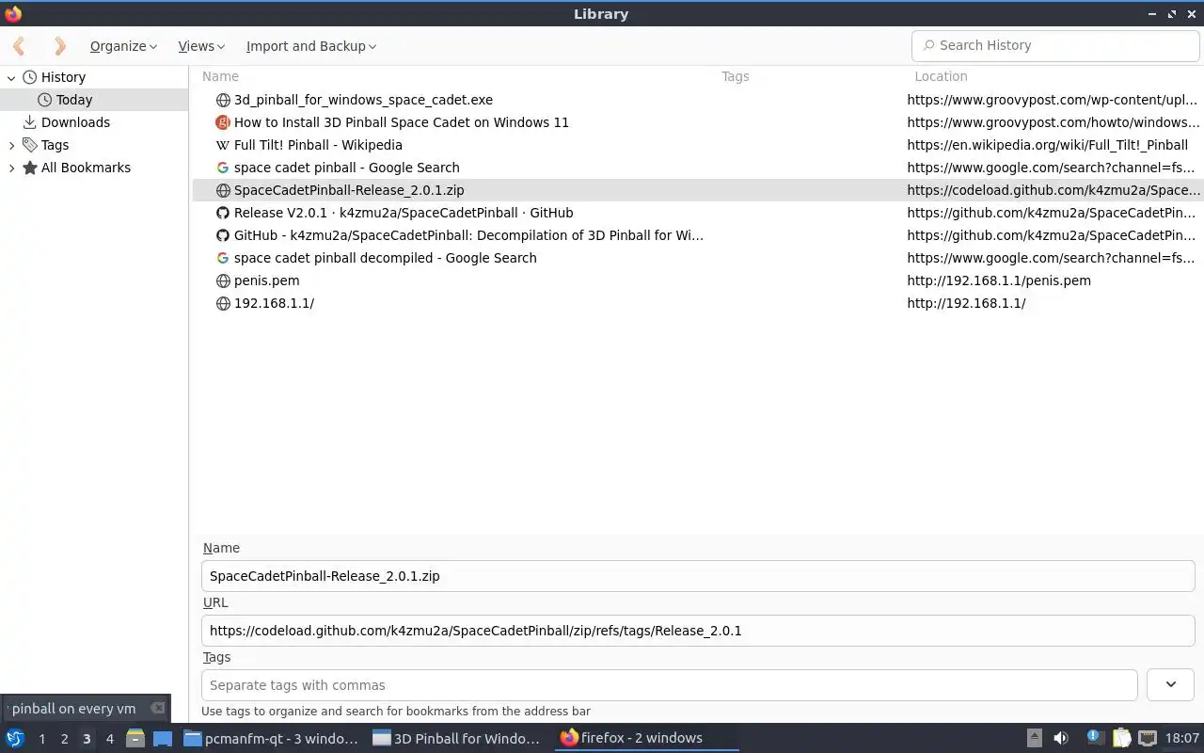This screenshot has height=753, width=1204.
Task: Go back with the back arrow
Action: [19, 45]
